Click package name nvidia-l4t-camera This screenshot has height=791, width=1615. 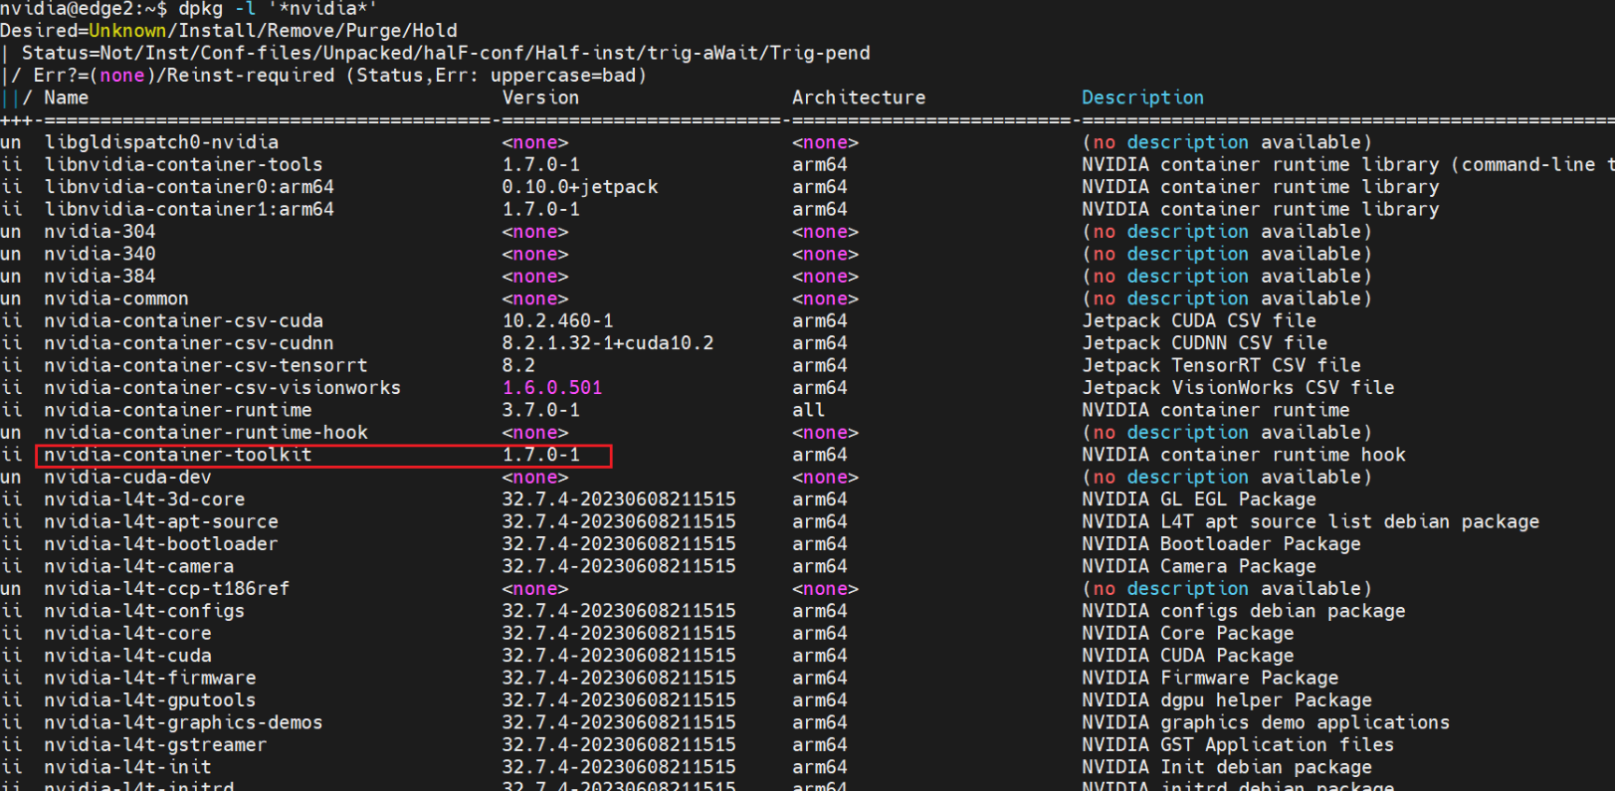point(139,566)
